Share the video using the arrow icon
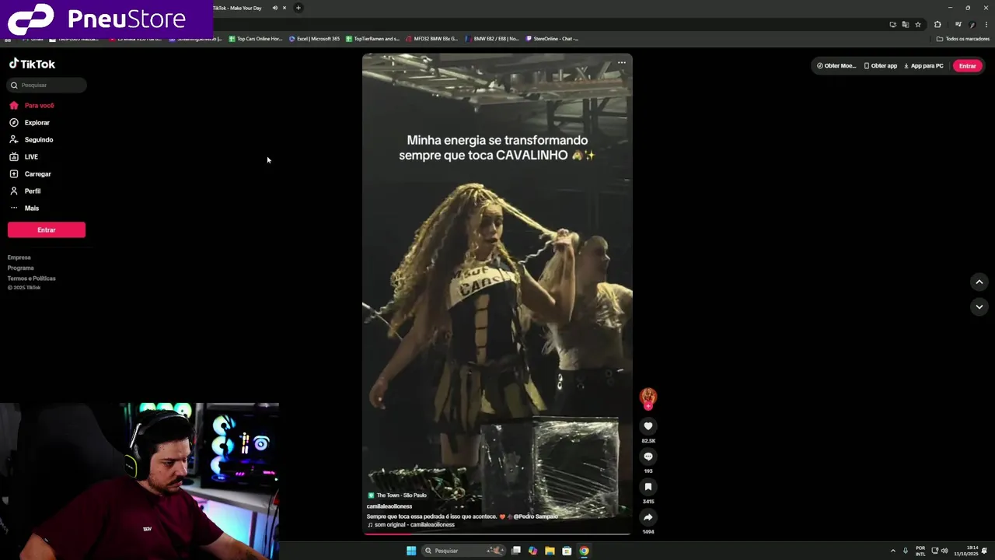Image resolution: width=995 pixels, height=560 pixels. (x=648, y=517)
